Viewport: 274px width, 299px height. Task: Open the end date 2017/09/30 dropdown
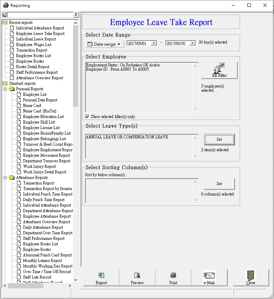(x=193, y=43)
